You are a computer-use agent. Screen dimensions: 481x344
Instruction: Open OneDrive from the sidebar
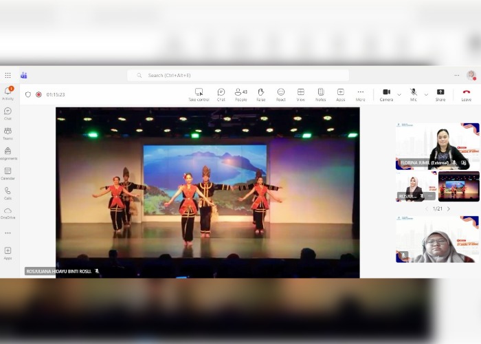coord(8,212)
